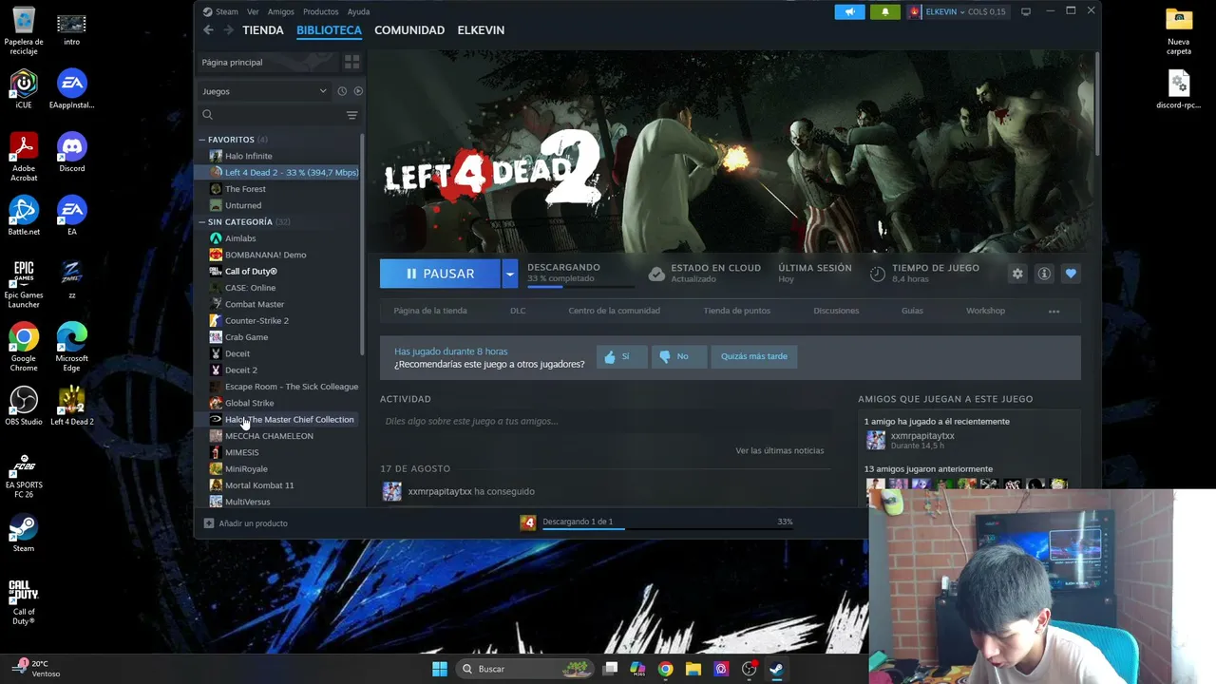Open dropdown arrow beside Pausar button
This screenshot has height=684, width=1216.
(x=510, y=274)
